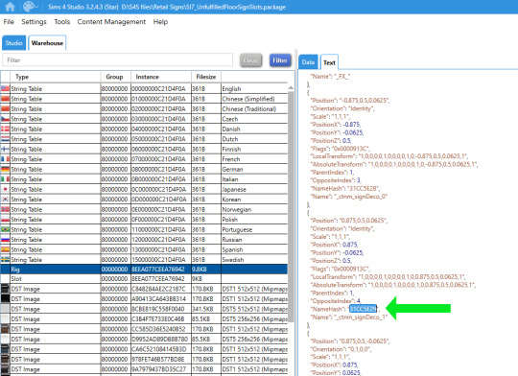Click the Polish flag icon

coord(5,219)
